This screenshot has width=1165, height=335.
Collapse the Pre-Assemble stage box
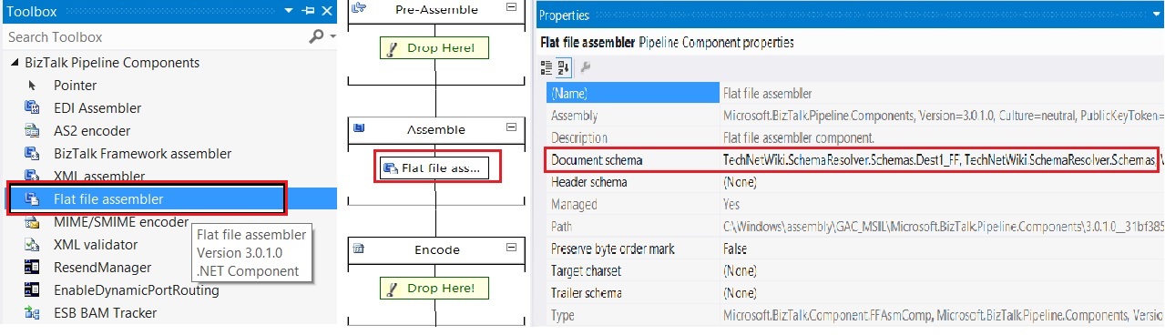click(x=511, y=7)
